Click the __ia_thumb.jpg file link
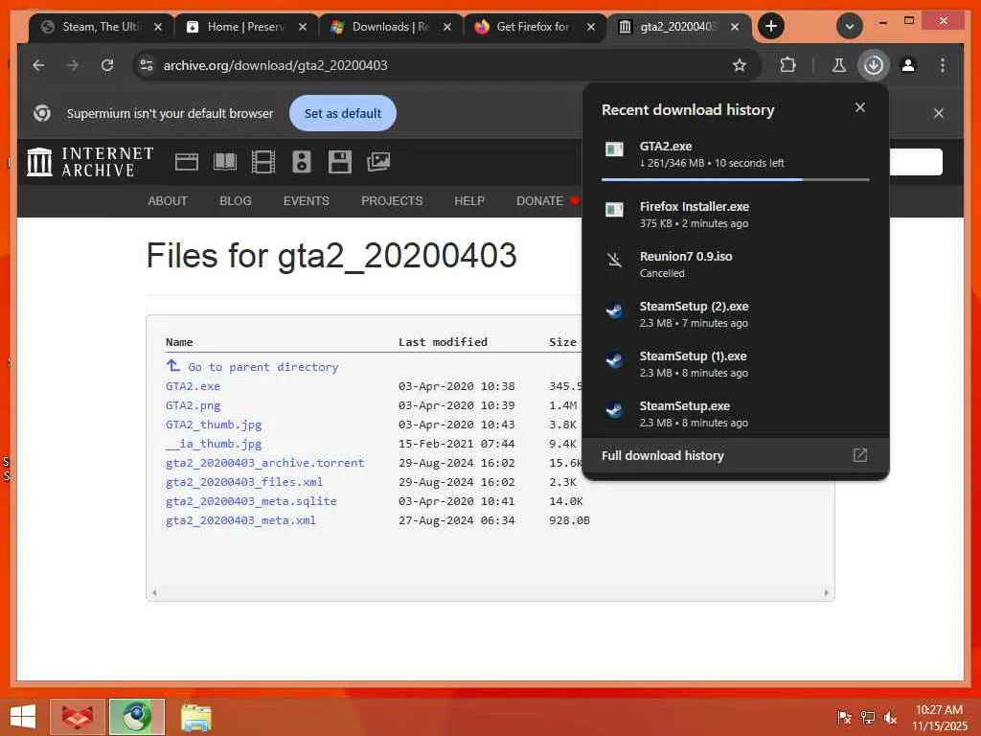 click(x=214, y=444)
